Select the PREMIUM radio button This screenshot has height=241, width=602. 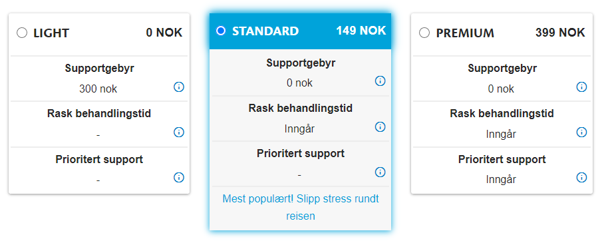[424, 33]
